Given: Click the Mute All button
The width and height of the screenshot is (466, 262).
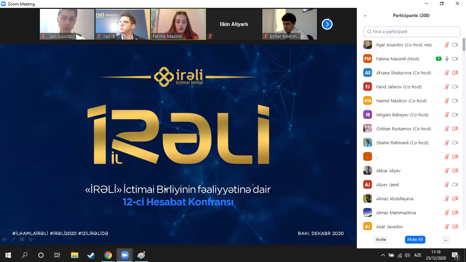Looking at the screenshot, I should (x=415, y=239).
